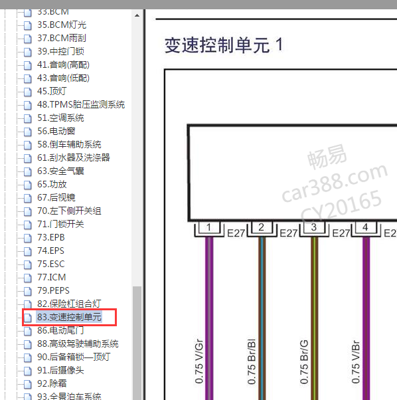Screen dimensions: 397x400
Task: Open bookmark 79.PEPS
Action: [53, 290]
